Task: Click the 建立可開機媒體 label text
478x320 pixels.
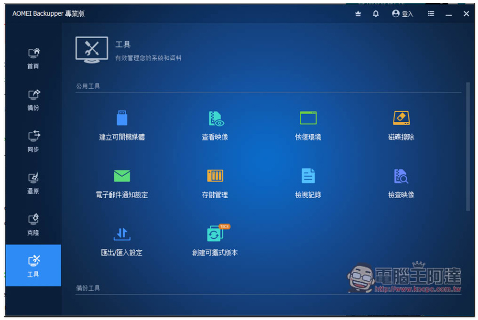Action: point(122,137)
